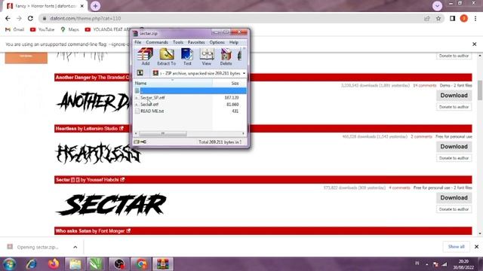Image resolution: width=483 pixels, height=271 pixels.
Task: Click the Add icon in WinRAR toolbar
Action: click(x=146, y=56)
